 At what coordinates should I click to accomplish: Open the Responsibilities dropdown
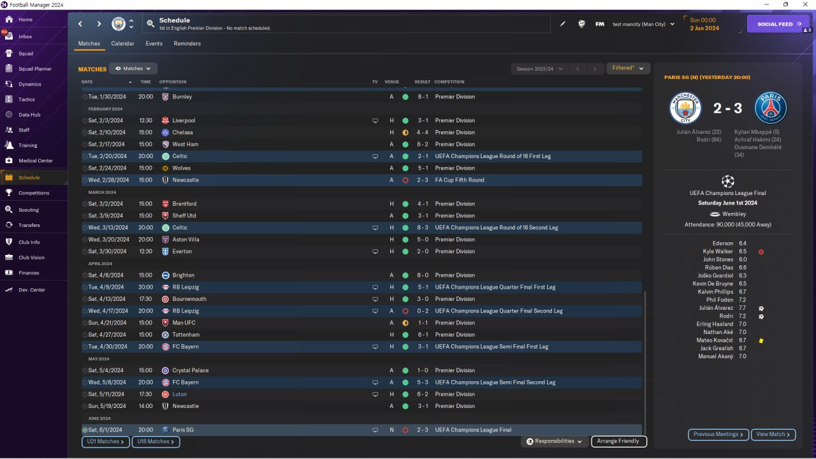(x=555, y=441)
